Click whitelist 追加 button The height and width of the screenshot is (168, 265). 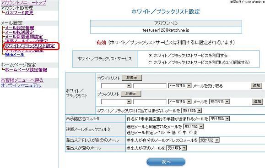tap(256, 86)
